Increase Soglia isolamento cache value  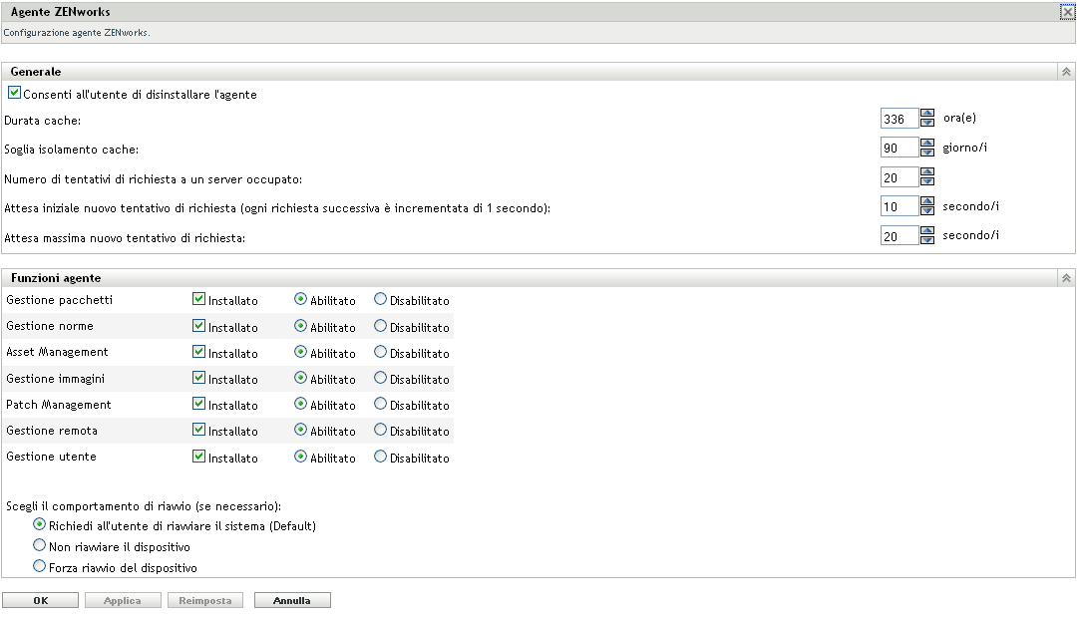tap(927, 143)
